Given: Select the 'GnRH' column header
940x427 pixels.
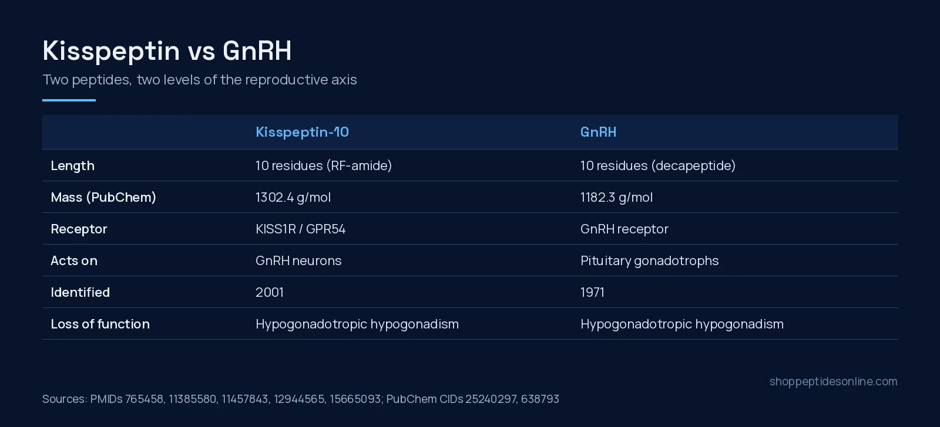Looking at the screenshot, I should click(x=598, y=132).
